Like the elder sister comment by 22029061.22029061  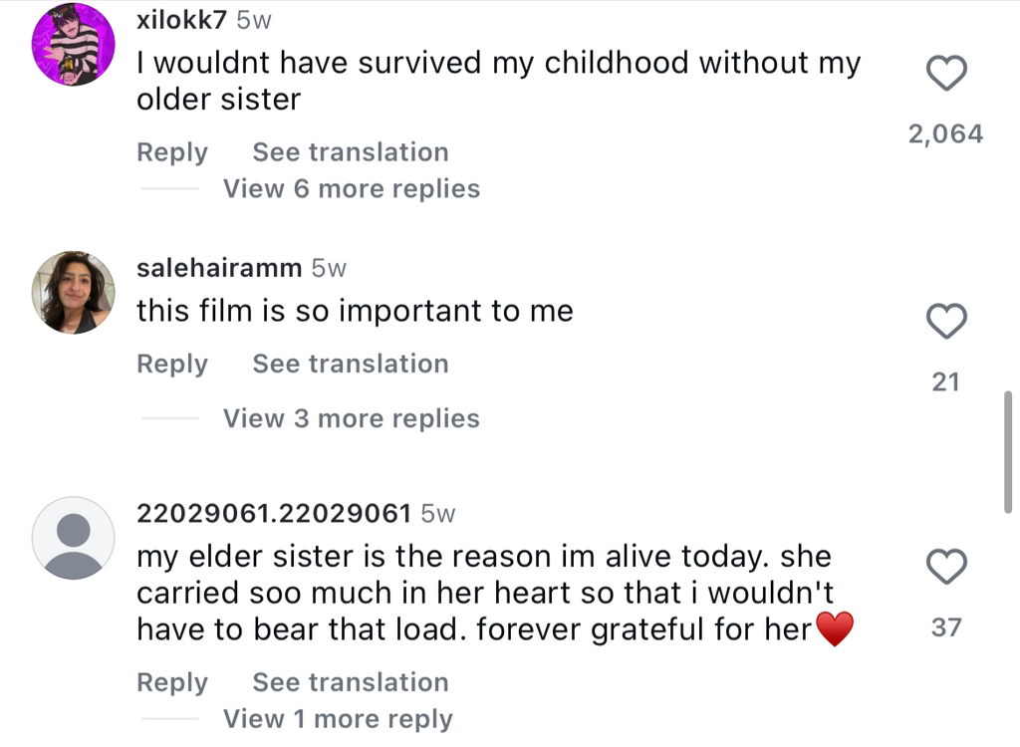946,567
